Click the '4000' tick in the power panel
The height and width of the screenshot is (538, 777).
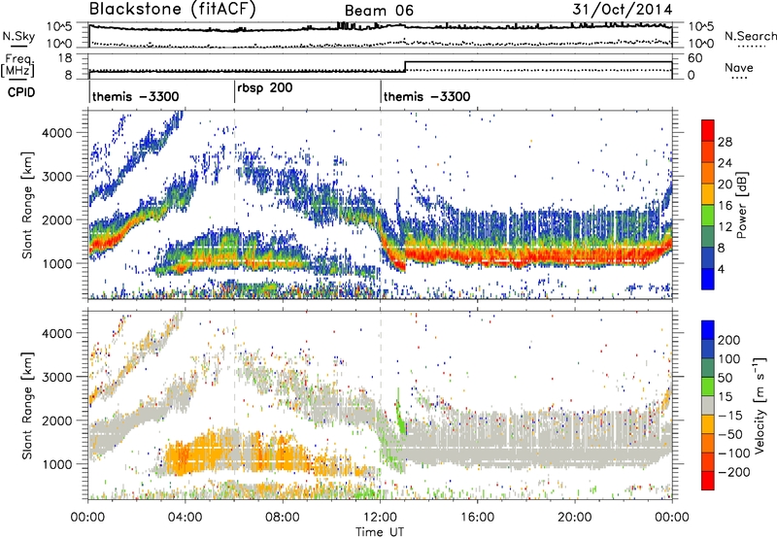57,133
